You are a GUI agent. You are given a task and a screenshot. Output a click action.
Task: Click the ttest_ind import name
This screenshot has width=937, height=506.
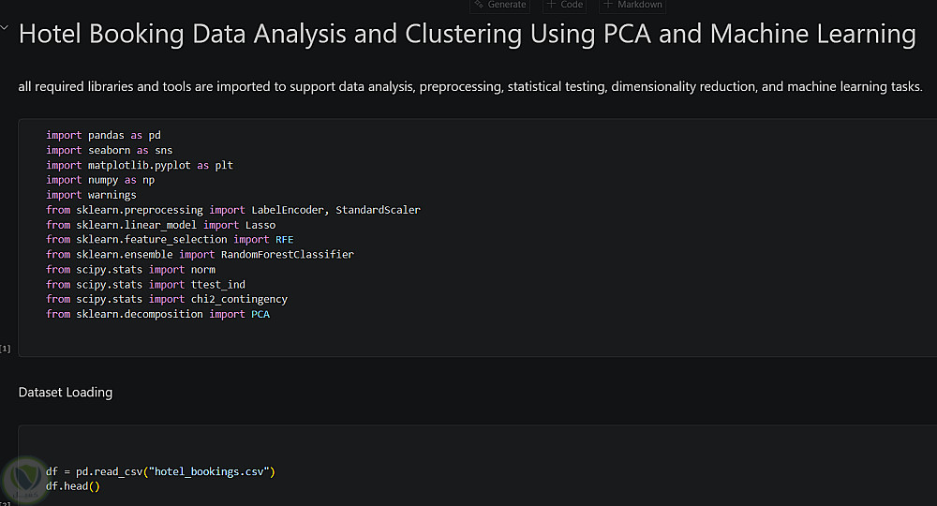pos(217,285)
